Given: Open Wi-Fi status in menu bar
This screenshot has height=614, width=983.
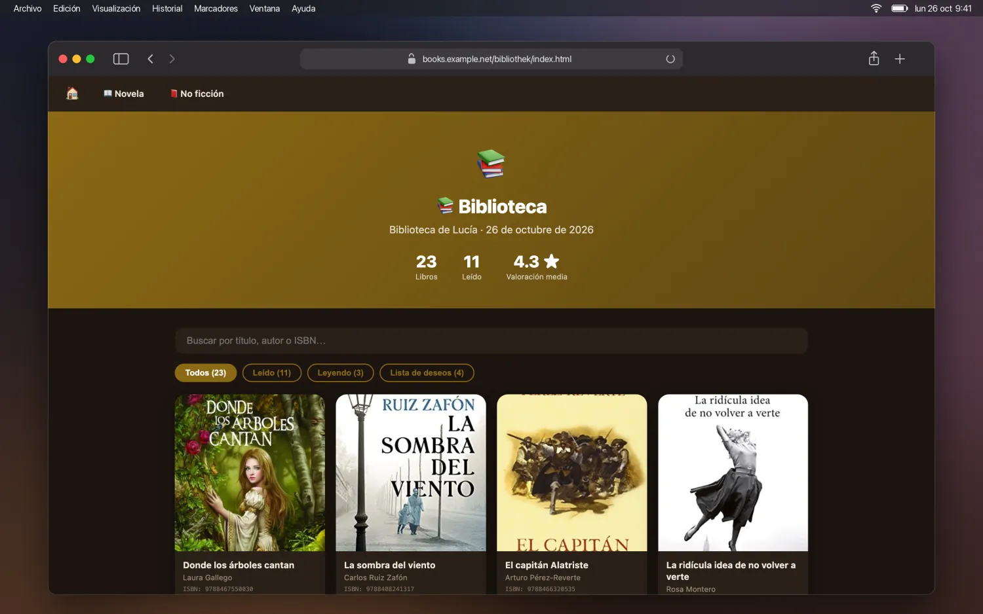Looking at the screenshot, I should pos(876,9).
